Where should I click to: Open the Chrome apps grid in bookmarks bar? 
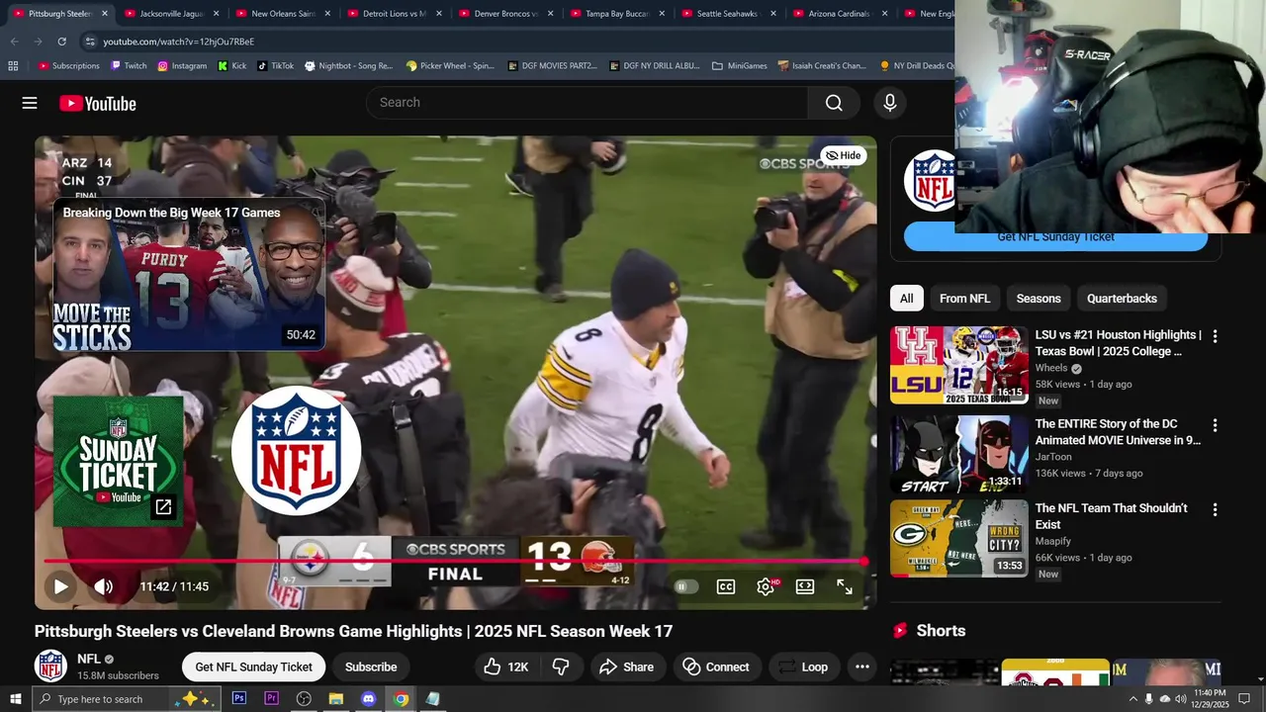pos(13,66)
